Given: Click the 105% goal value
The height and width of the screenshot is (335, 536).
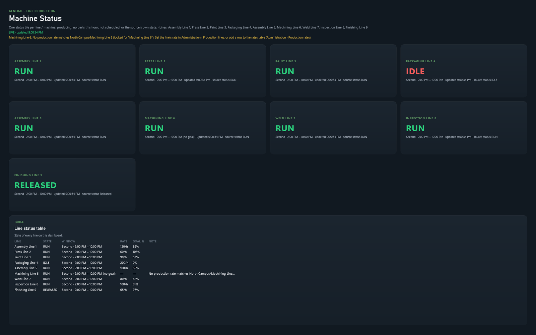Looking at the screenshot, I should click(x=136, y=252).
